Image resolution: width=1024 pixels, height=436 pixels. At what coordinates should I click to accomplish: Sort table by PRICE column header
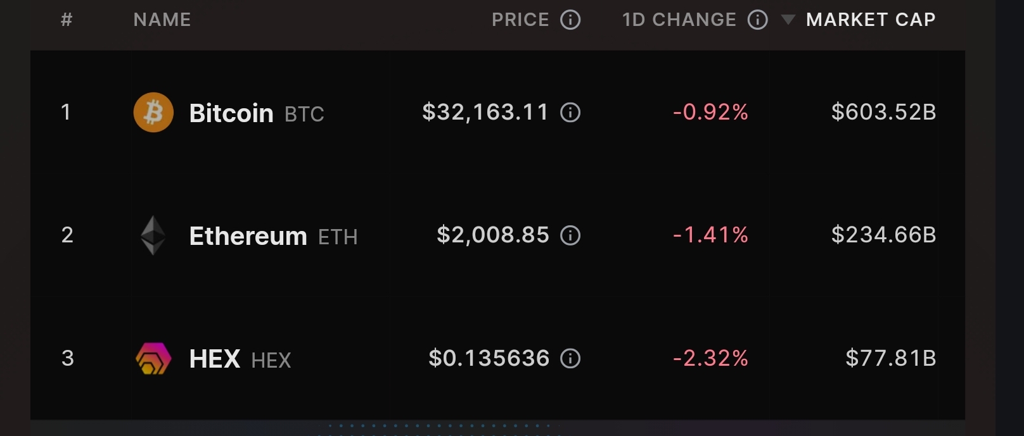pyautogui.click(x=520, y=20)
